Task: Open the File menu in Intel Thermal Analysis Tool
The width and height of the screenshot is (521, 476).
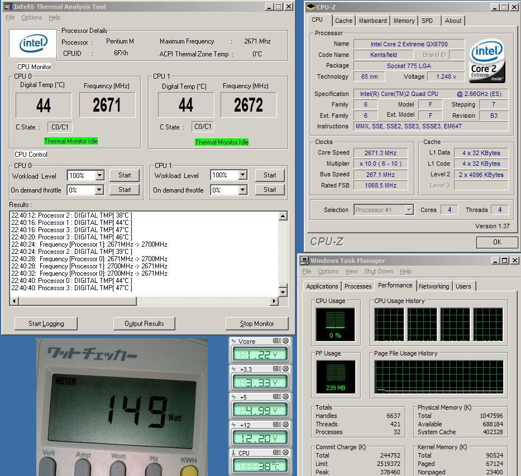Action: (10, 17)
